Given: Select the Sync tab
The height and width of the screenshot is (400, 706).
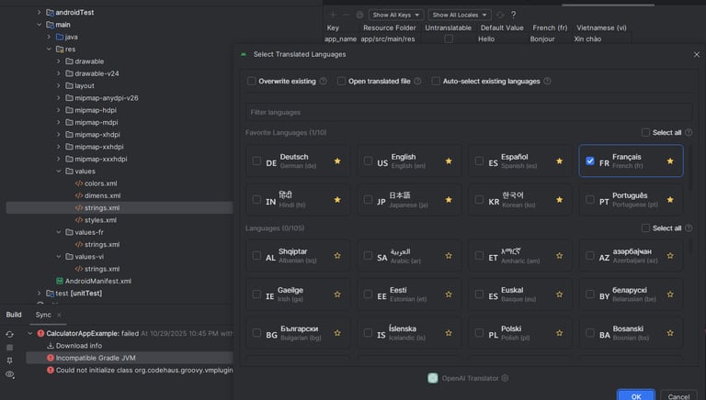Looking at the screenshot, I should [x=43, y=315].
